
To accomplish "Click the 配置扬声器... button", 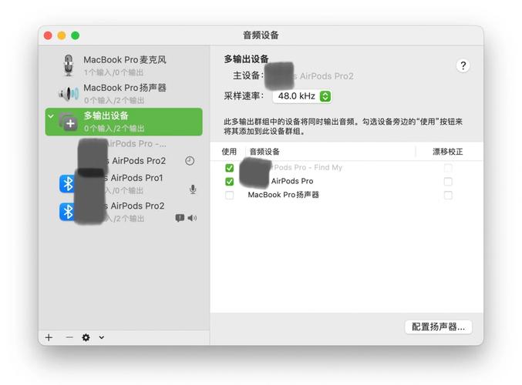I will pos(439,326).
